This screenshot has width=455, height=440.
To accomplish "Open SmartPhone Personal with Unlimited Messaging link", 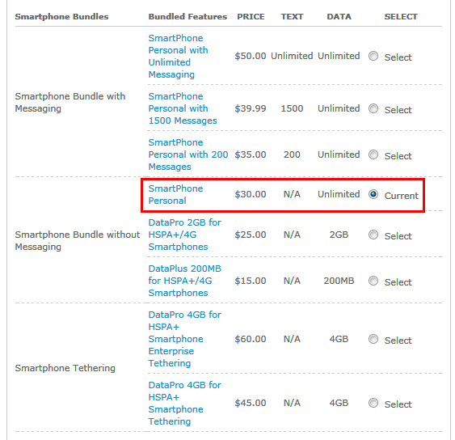I will [x=178, y=57].
